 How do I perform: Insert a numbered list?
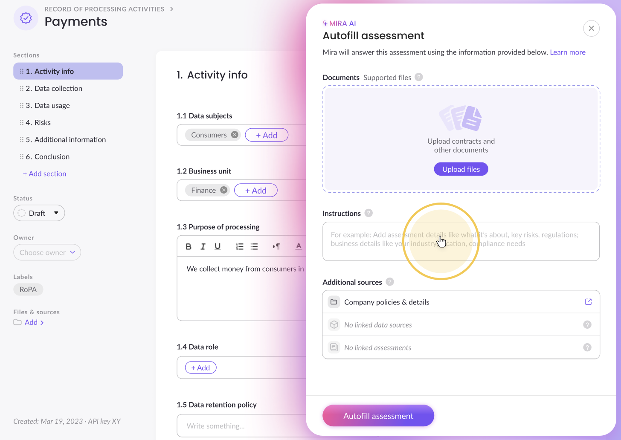240,246
